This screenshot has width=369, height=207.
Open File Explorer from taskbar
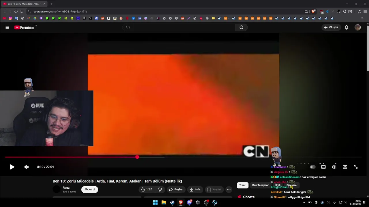(164, 202)
